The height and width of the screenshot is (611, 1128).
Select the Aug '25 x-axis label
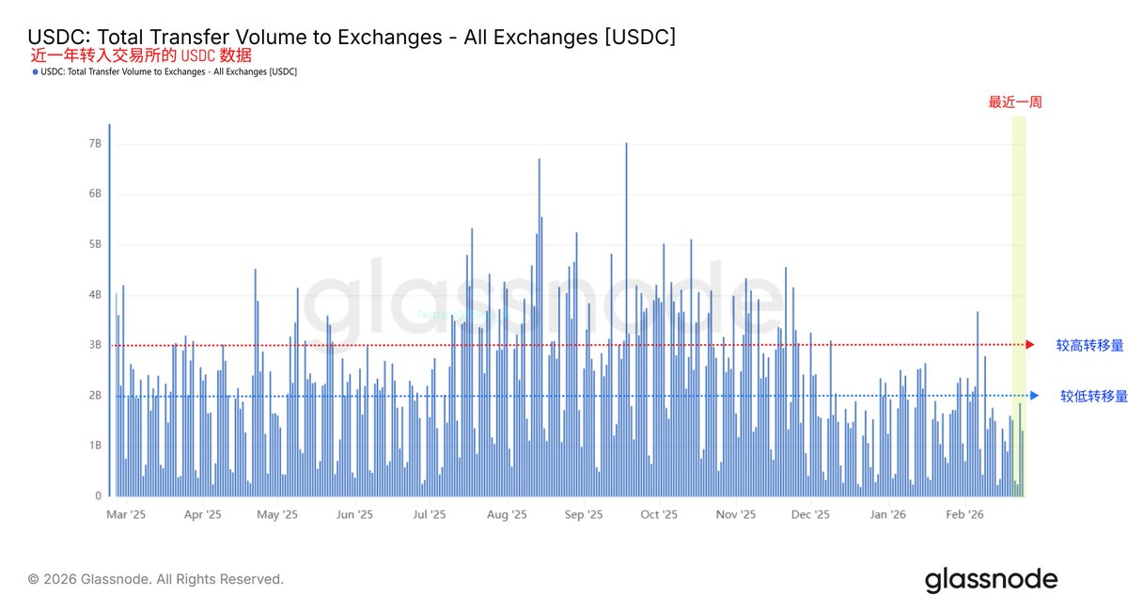(x=508, y=515)
